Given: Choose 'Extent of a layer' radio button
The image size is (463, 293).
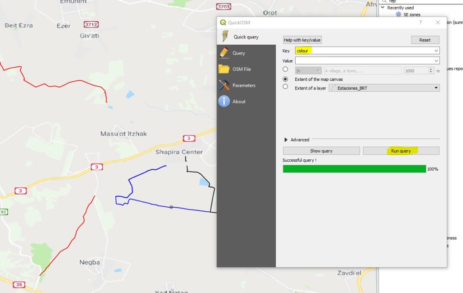Looking at the screenshot, I should pos(285,87).
